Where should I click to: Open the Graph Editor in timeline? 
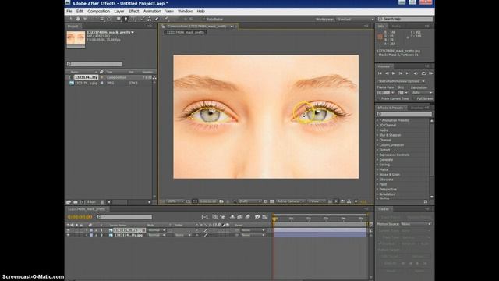(265, 217)
